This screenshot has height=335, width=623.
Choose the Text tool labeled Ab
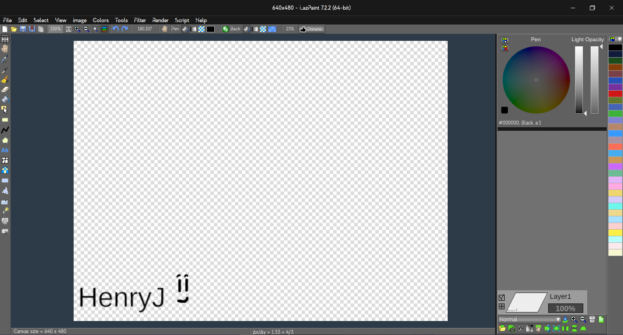click(x=5, y=150)
